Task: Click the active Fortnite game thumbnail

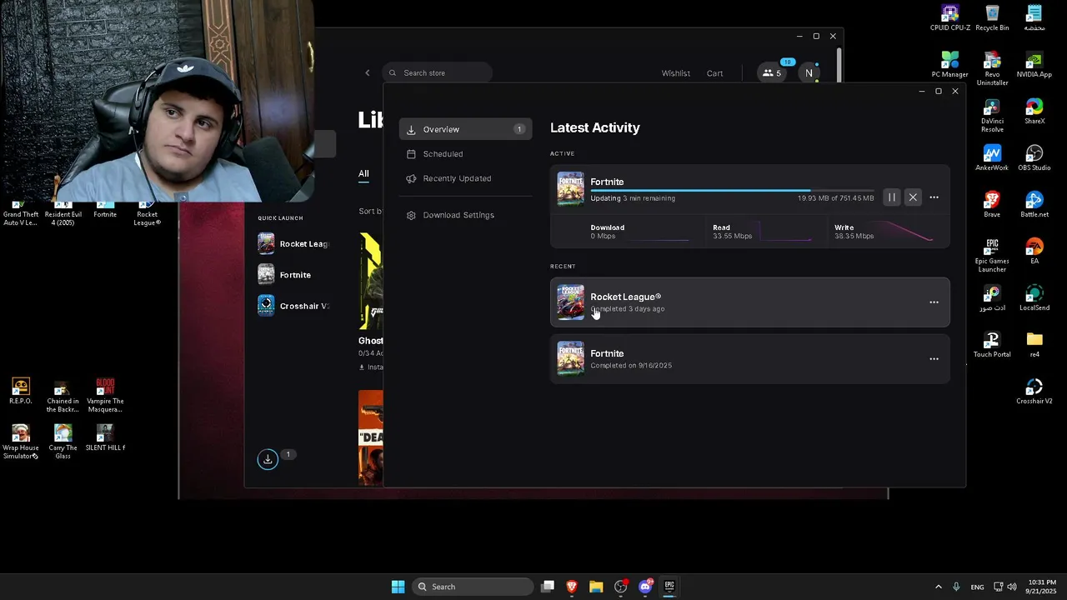Action: [570, 189]
